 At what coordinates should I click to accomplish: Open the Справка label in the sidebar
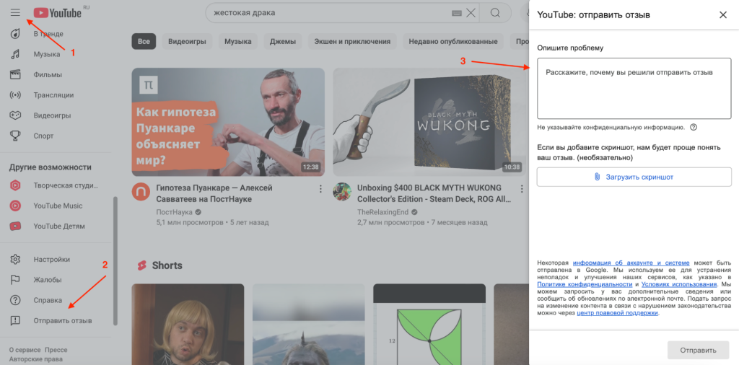click(48, 300)
